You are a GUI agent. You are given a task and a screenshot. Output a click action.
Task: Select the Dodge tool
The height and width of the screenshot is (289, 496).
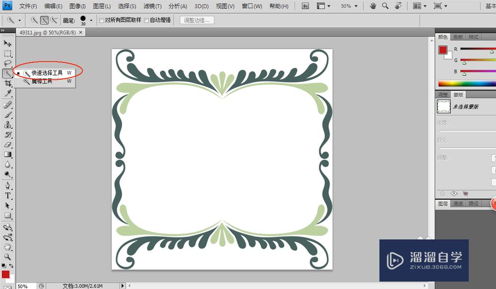[7, 174]
